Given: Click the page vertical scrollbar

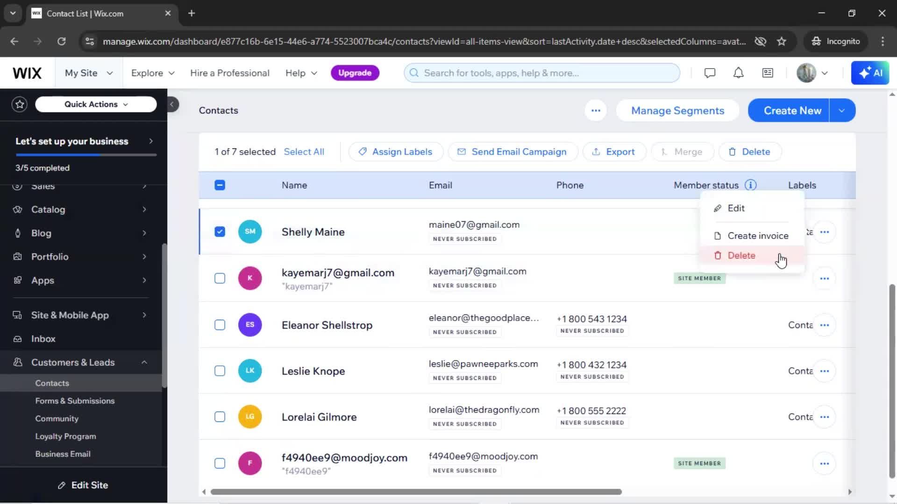Looking at the screenshot, I should point(892,380).
